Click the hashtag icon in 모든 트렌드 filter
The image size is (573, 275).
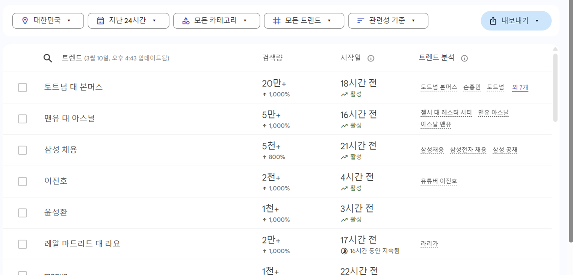277,21
